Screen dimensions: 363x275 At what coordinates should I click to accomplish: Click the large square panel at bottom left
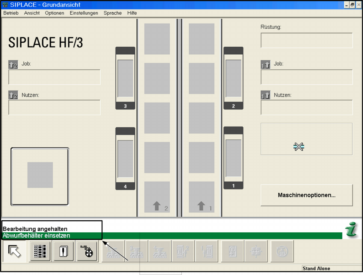(x=40, y=176)
